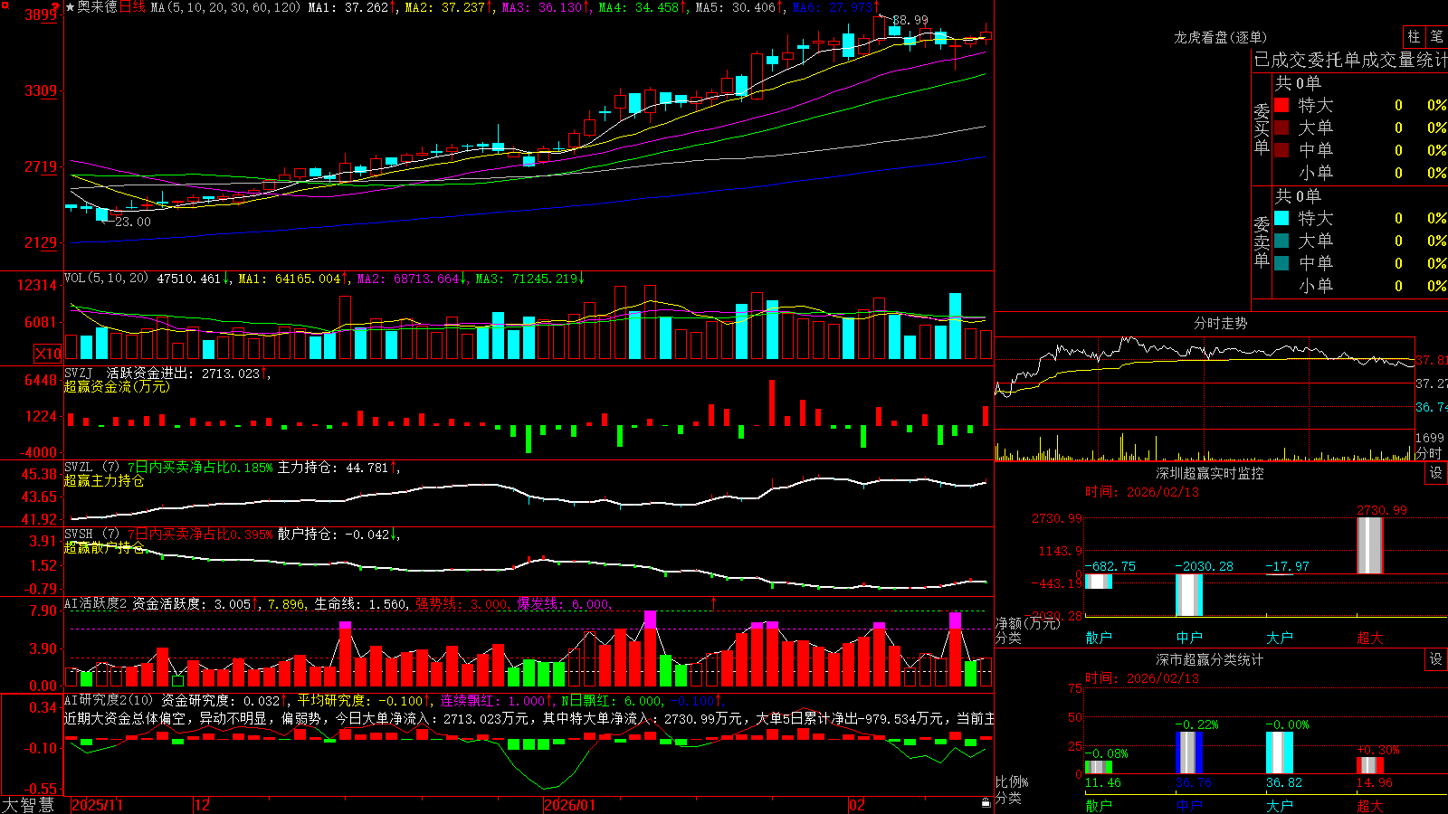Click the 奥来德 stock name
This screenshot has height=814, width=1448.
97,7
